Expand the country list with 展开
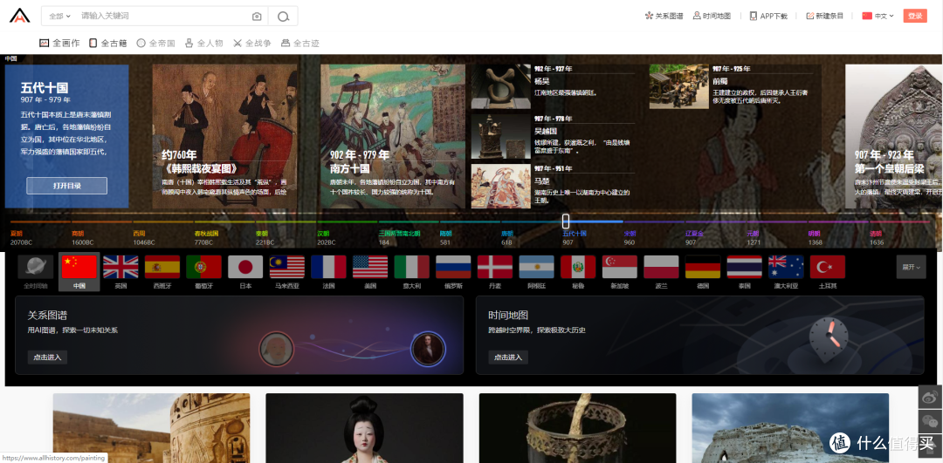Image resolution: width=943 pixels, height=463 pixels. point(911,267)
